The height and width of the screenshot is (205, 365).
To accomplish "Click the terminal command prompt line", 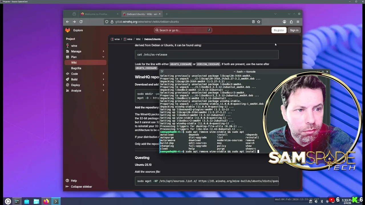I will tap(210, 151).
